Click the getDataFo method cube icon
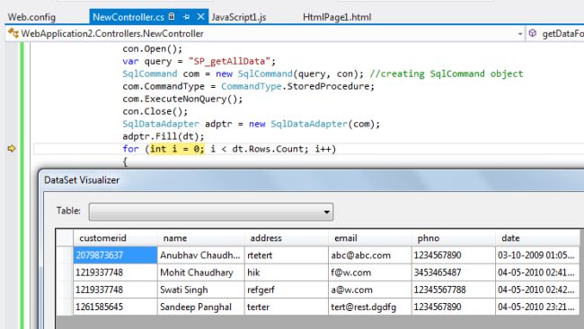584x329 pixels. click(x=533, y=33)
